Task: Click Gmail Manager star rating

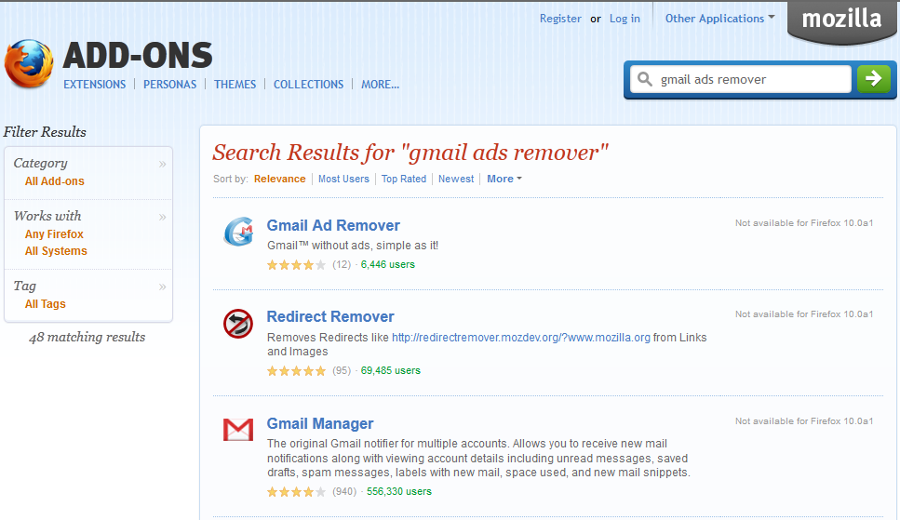Action: tap(296, 492)
